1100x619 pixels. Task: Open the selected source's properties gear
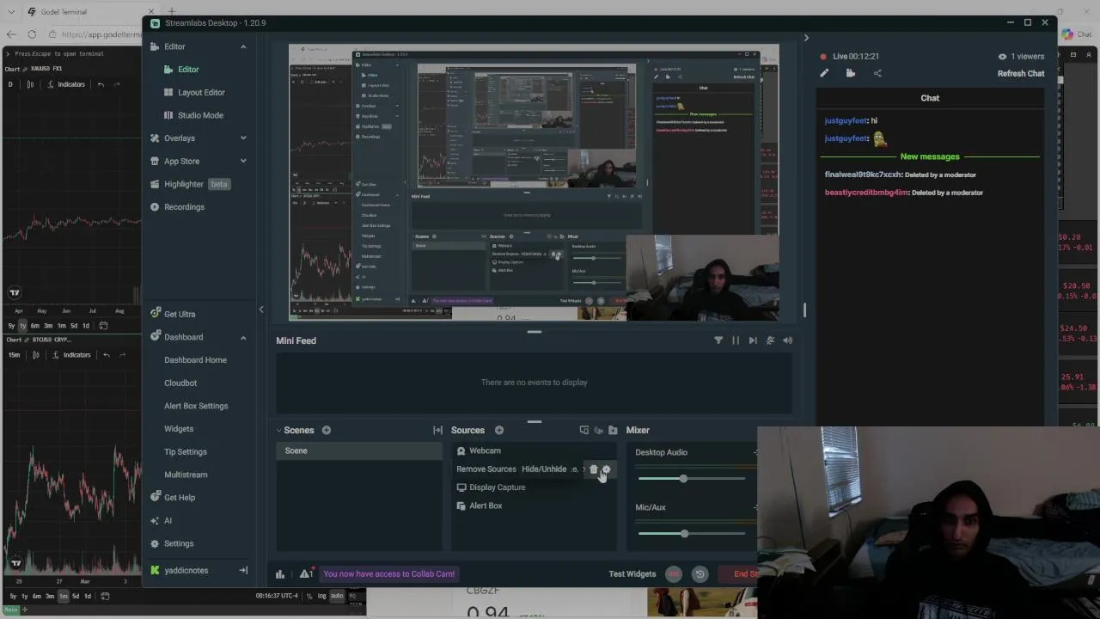(x=606, y=469)
